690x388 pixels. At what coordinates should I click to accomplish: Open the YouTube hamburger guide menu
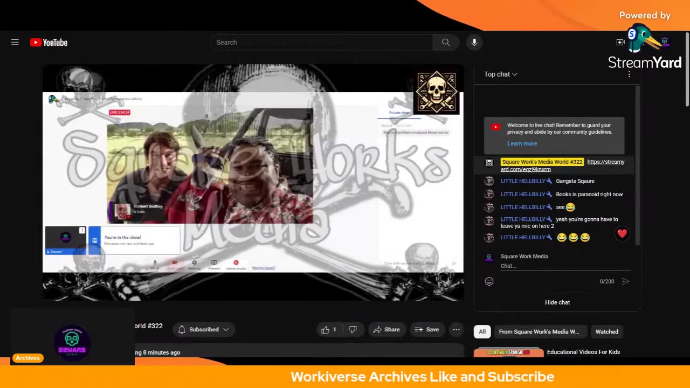pyautogui.click(x=15, y=42)
